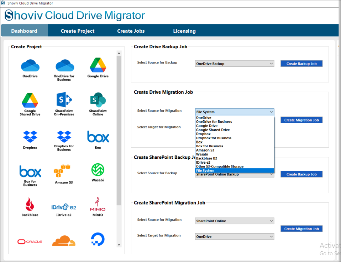Click the Wasabi project icon

98,170
